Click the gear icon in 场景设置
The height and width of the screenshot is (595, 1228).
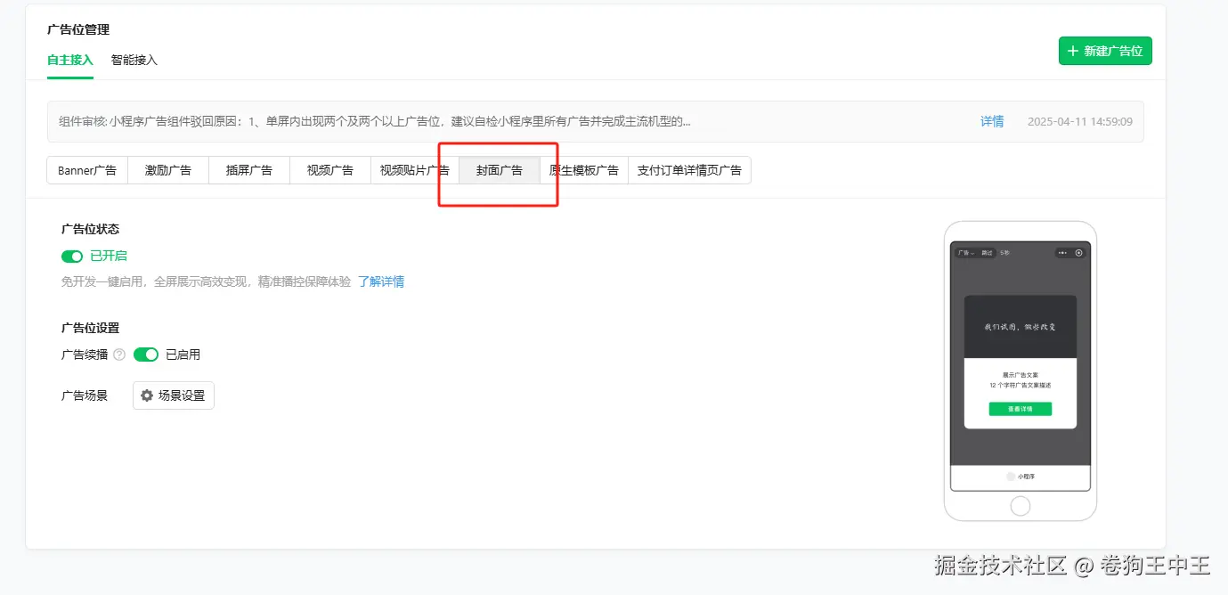click(147, 395)
